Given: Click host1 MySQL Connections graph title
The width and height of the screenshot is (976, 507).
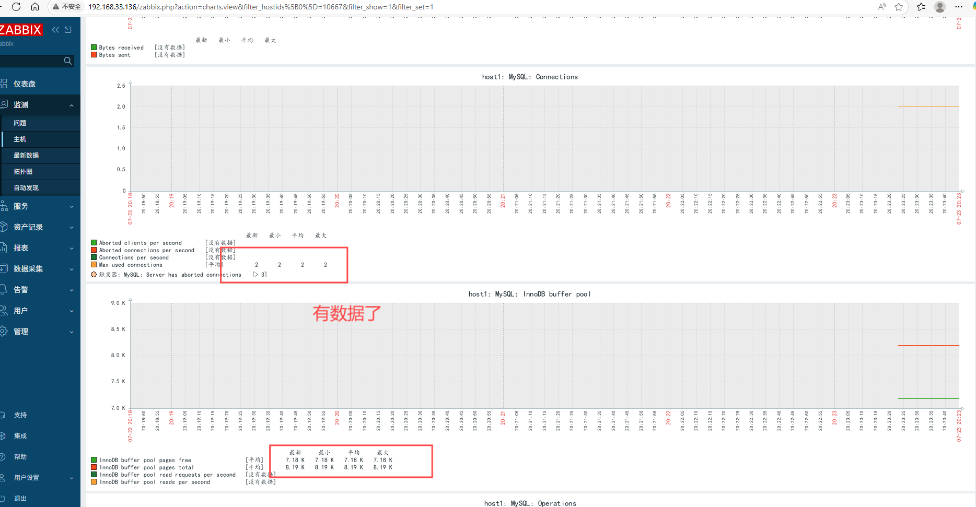Looking at the screenshot, I should tap(530, 77).
